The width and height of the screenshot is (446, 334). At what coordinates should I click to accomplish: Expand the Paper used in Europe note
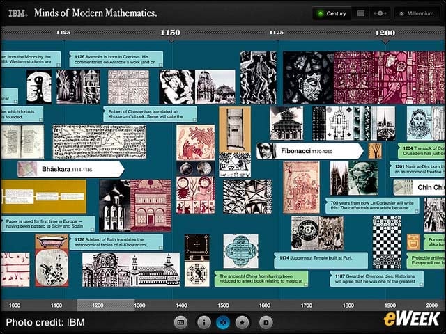(48, 223)
